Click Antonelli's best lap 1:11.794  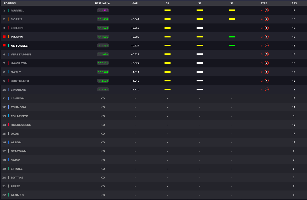(x=103, y=45)
